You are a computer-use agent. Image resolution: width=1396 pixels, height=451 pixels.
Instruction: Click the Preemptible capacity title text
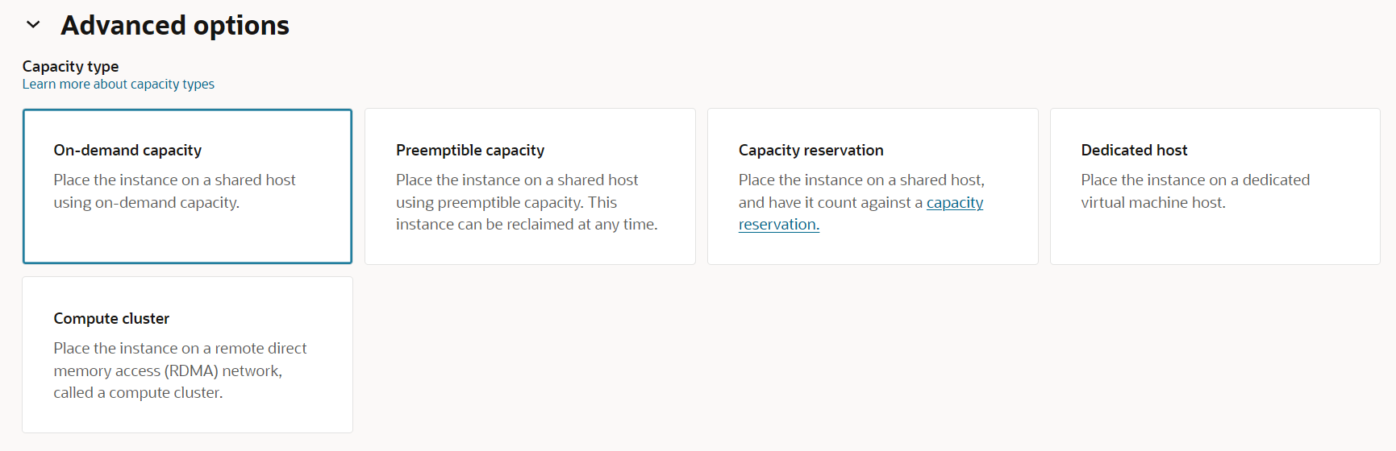point(470,150)
